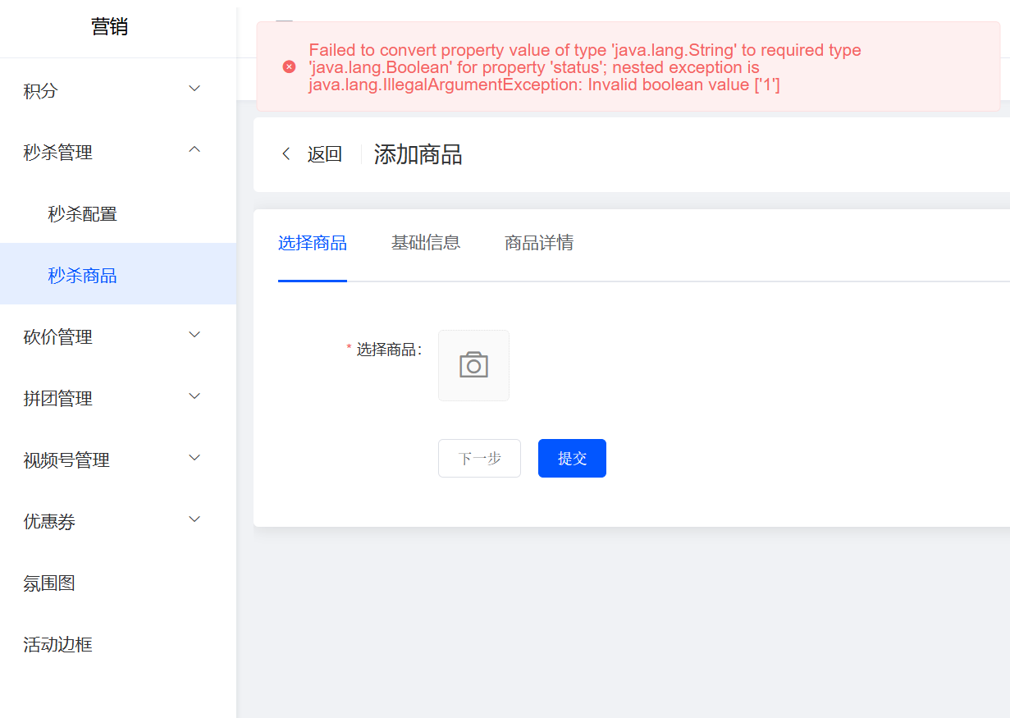Switch to the 选择商品 tab
Screen dimensions: 1010x718
pos(313,243)
